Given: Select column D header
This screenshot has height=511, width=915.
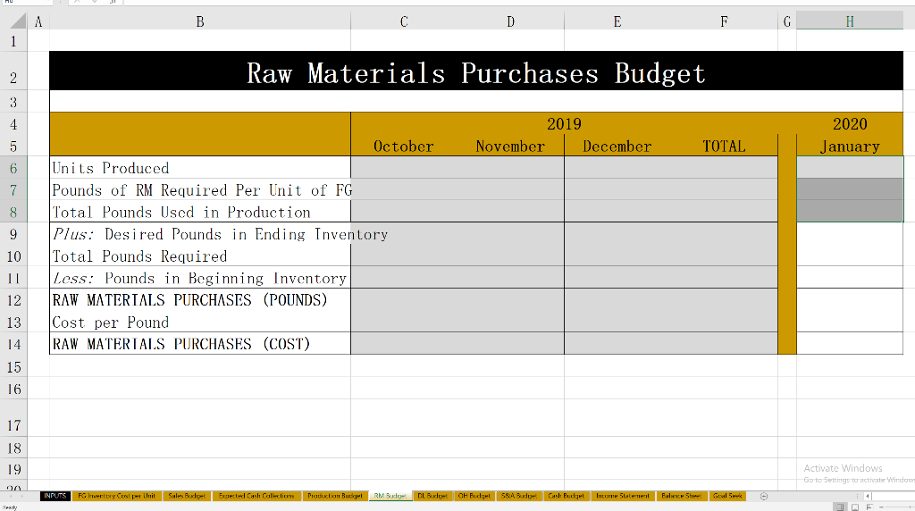Looking at the screenshot, I should tap(510, 21).
